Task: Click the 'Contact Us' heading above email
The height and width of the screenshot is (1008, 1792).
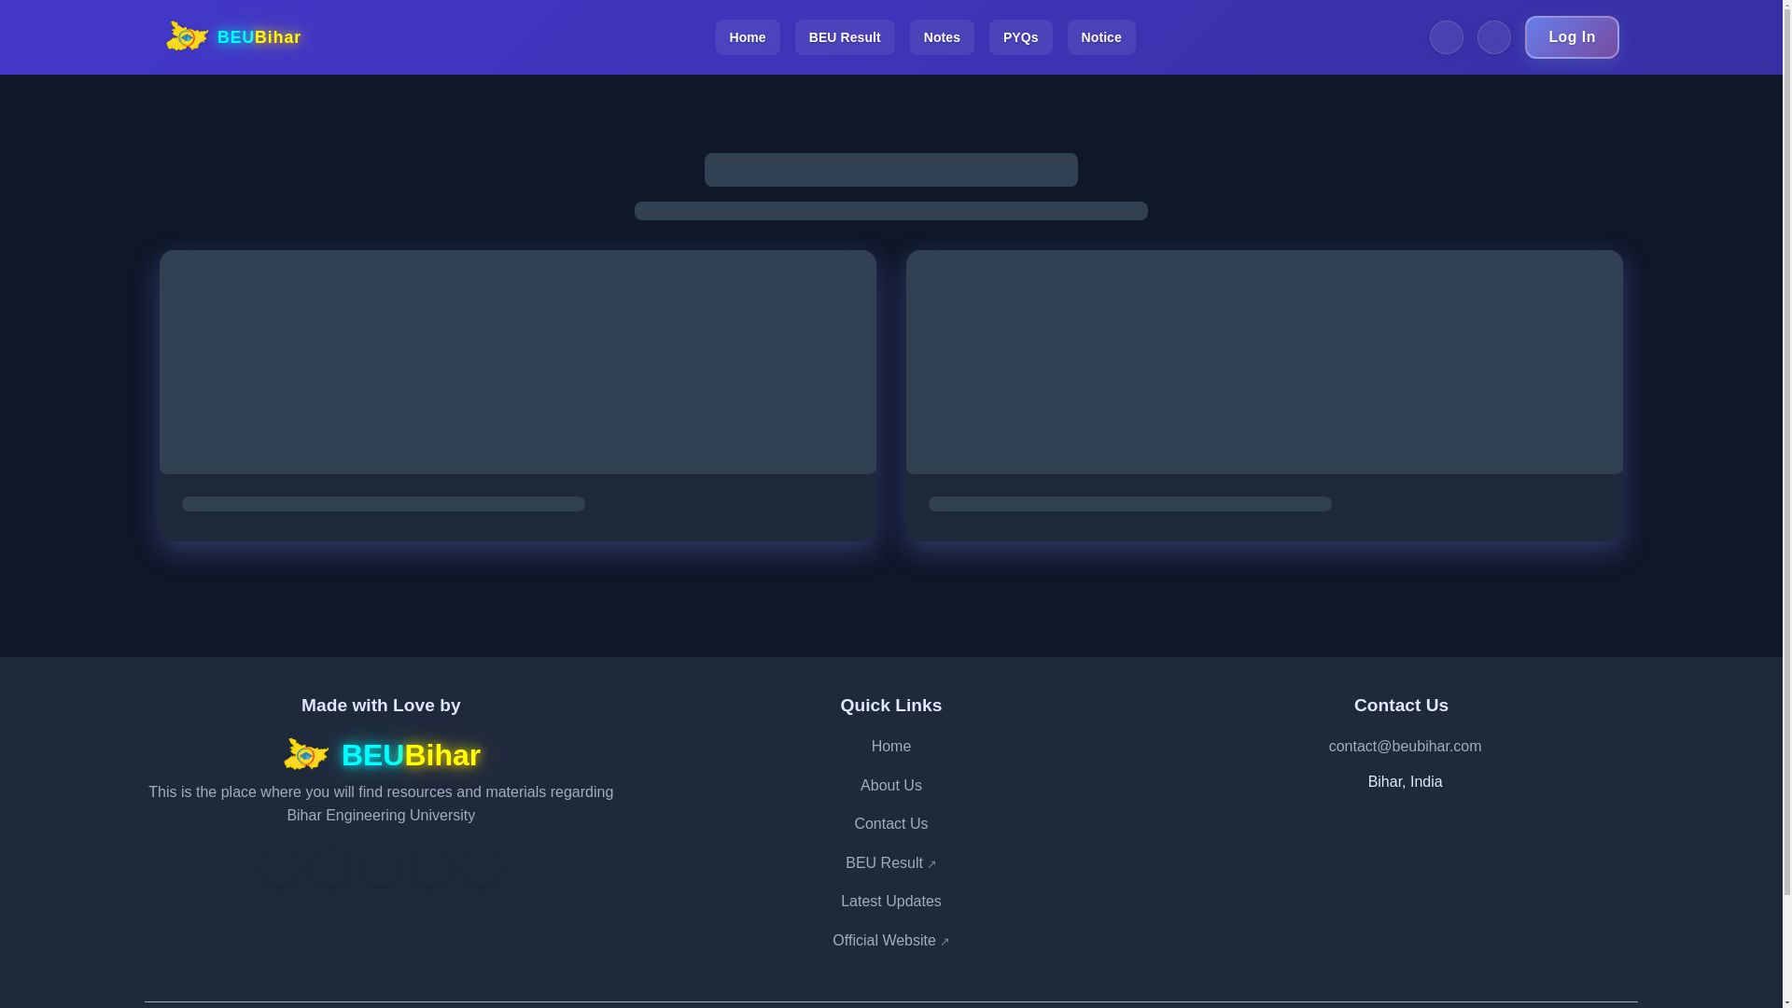Action: tap(1401, 706)
